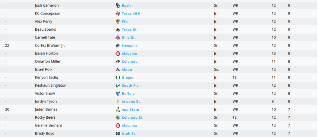
Task: Click the Texas A&M logo icon
Action: pos(118,14)
